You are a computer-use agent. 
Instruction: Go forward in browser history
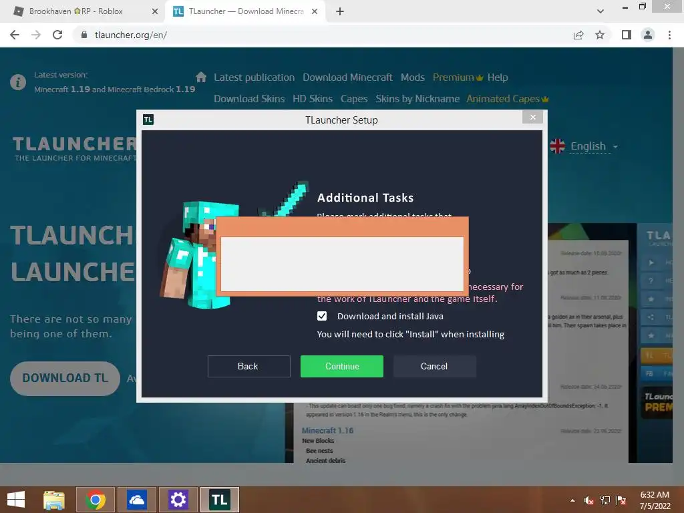(x=36, y=35)
